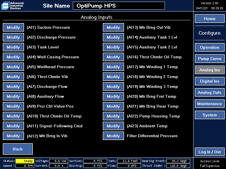The image size is (226, 169).
Task: Modify AI2 Discharge Pressure
Action: [13, 37]
